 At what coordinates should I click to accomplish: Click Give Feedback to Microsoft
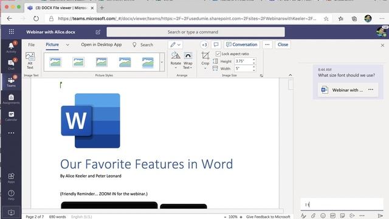coord(268,217)
